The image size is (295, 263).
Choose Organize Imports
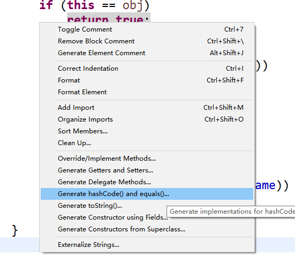(147, 119)
